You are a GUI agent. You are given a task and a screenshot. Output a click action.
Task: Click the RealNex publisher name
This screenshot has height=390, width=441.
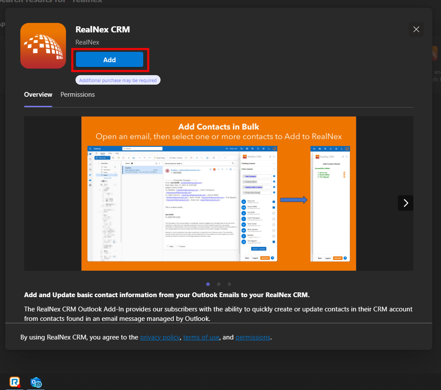pyautogui.click(x=87, y=42)
